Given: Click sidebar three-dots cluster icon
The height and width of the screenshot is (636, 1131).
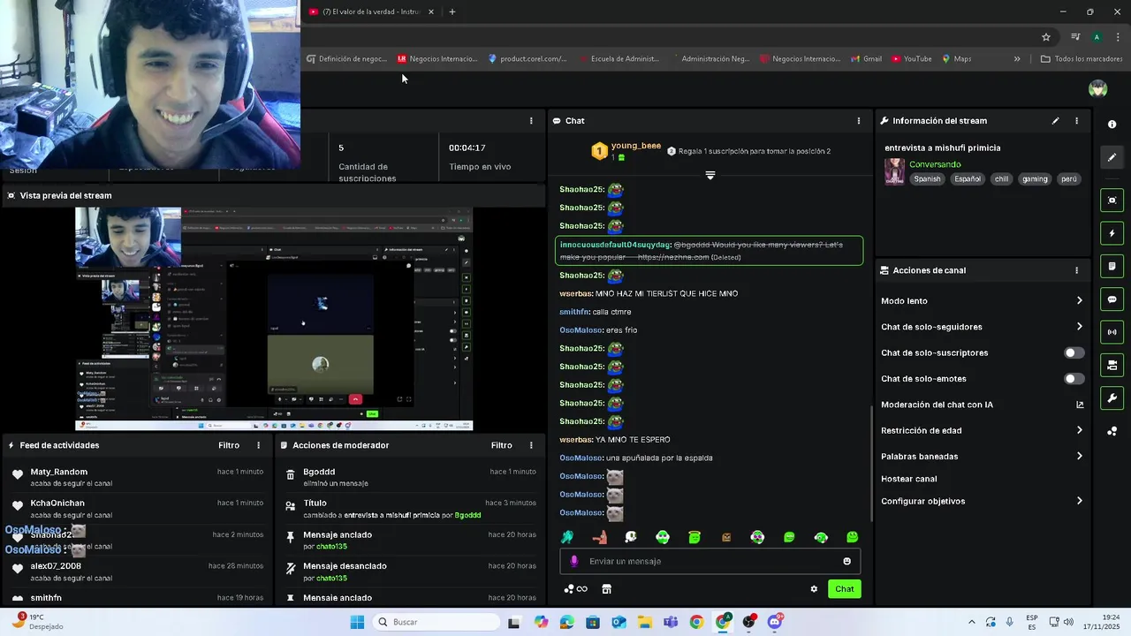Looking at the screenshot, I should pyautogui.click(x=1112, y=431).
